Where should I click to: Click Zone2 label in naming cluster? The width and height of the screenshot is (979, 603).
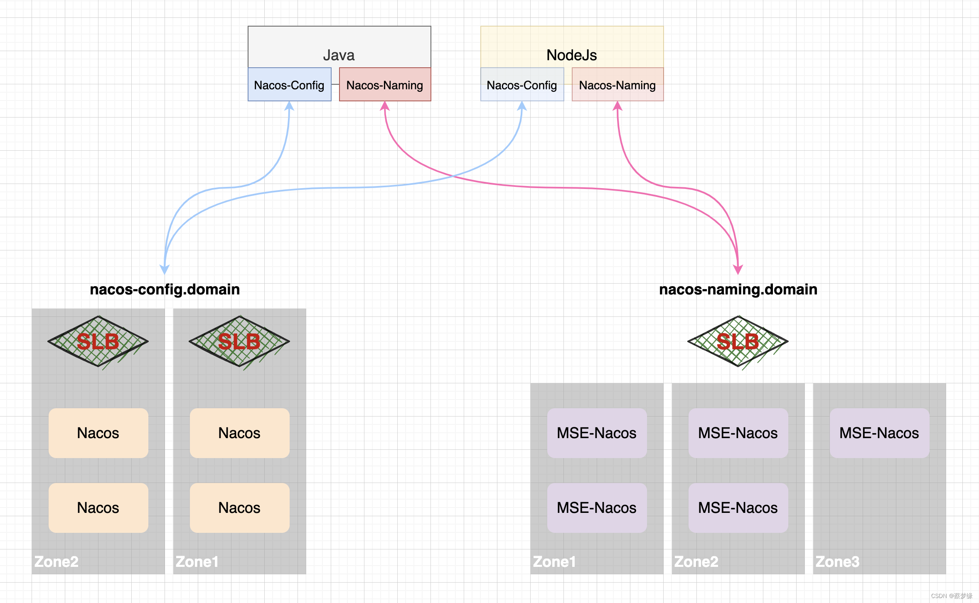(x=696, y=562)
